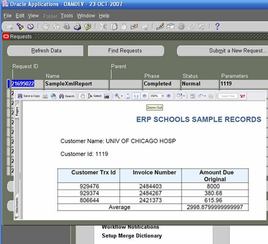Open dropdown arrow next to rotate page icon
The image size is (268, 244).
[x=184, y=96]
